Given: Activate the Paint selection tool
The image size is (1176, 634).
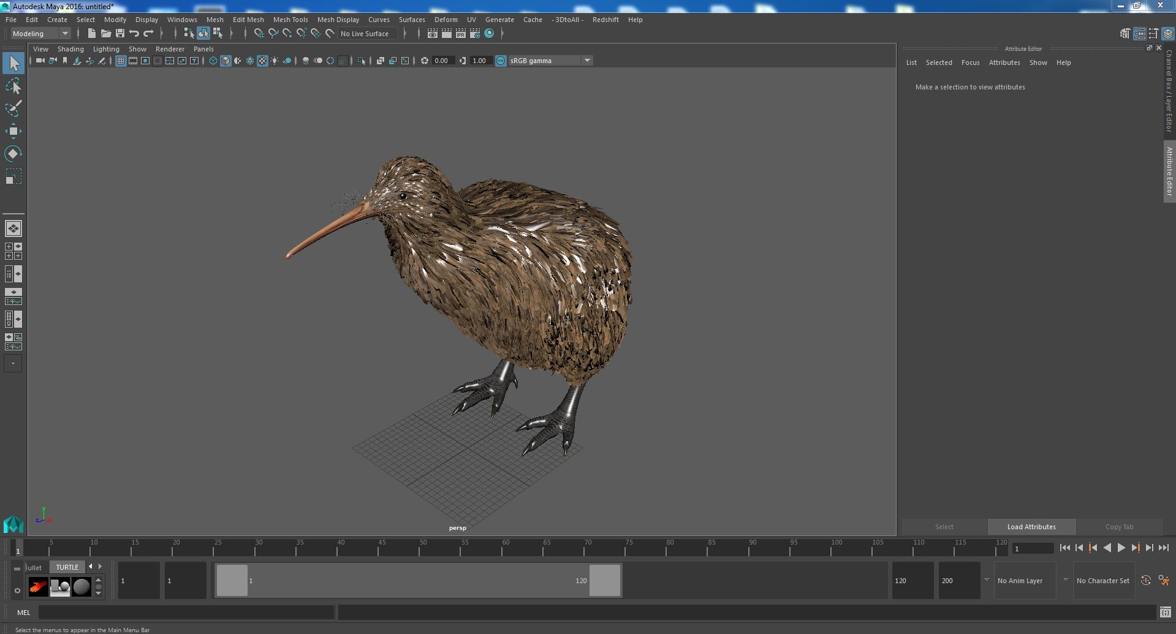Looking at the screenshot, I should 13,108.
